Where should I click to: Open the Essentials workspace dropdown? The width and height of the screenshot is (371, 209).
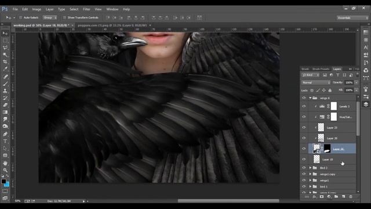tap(352, 18)
